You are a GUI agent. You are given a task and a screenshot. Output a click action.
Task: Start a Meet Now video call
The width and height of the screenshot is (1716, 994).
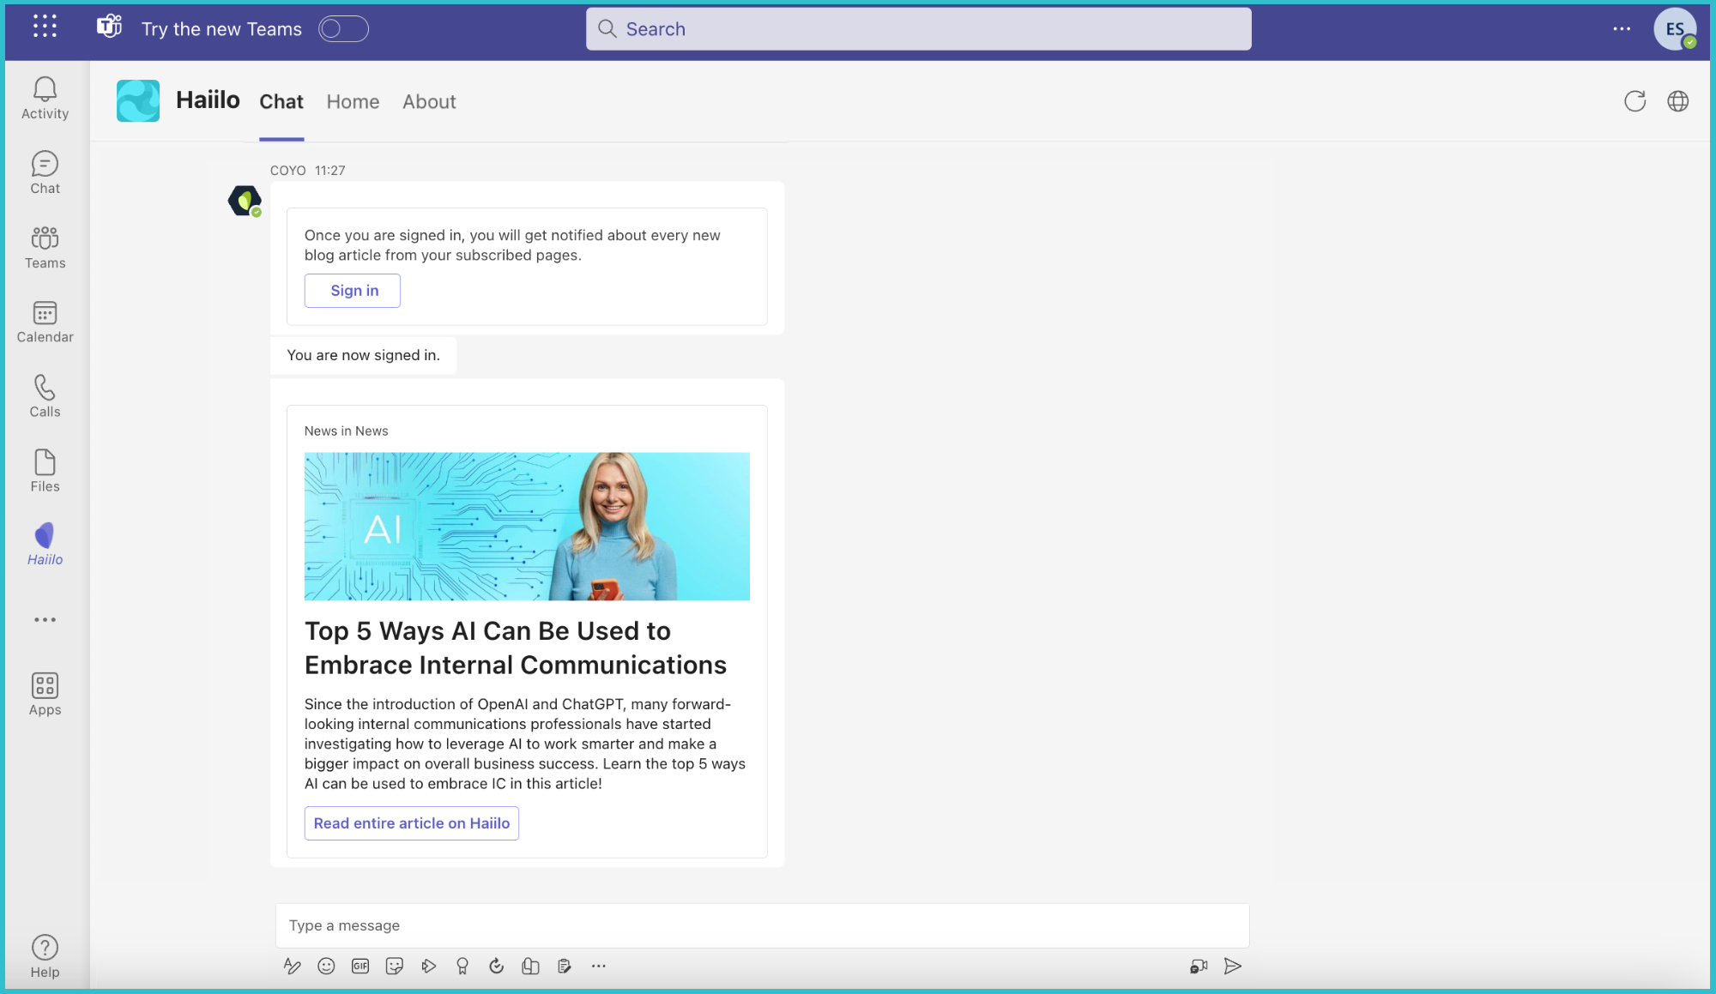tap(1198, 966)
